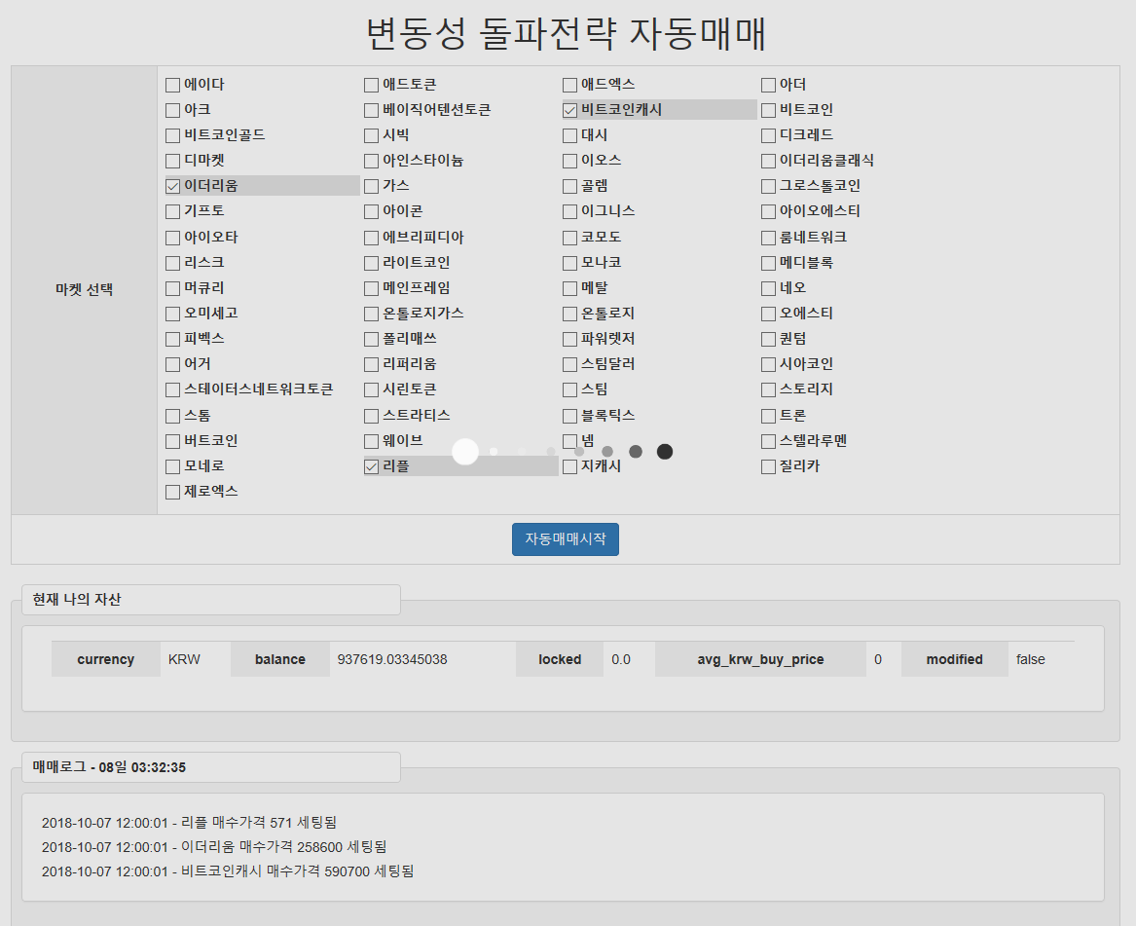Check the 모네로 checkbox
The height and width of the screenshot is (926, 1136).
pyautogui.click(x=172, y=466)
